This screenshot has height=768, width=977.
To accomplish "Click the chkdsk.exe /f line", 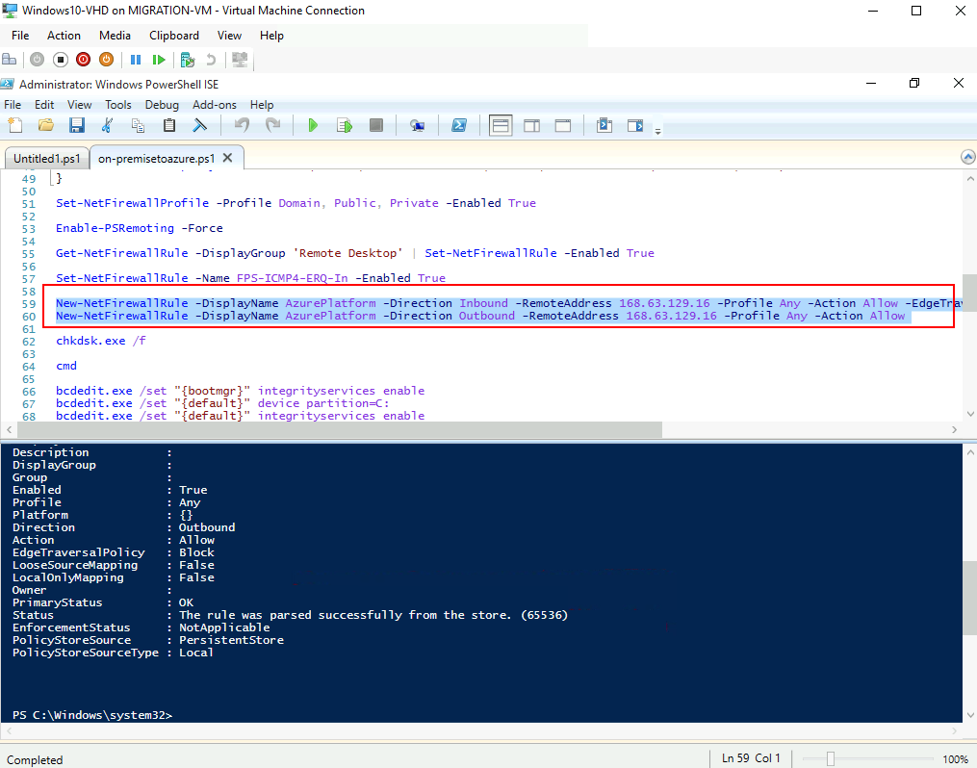I will click(100, 341).
